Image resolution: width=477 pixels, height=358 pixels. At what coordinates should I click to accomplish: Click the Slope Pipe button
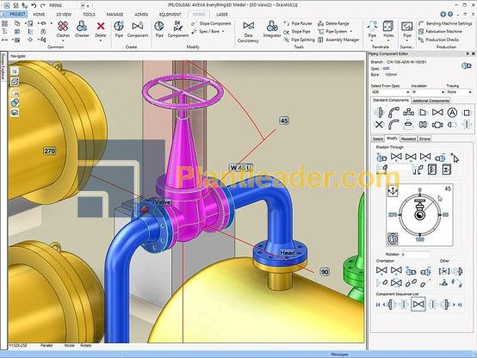297,31
